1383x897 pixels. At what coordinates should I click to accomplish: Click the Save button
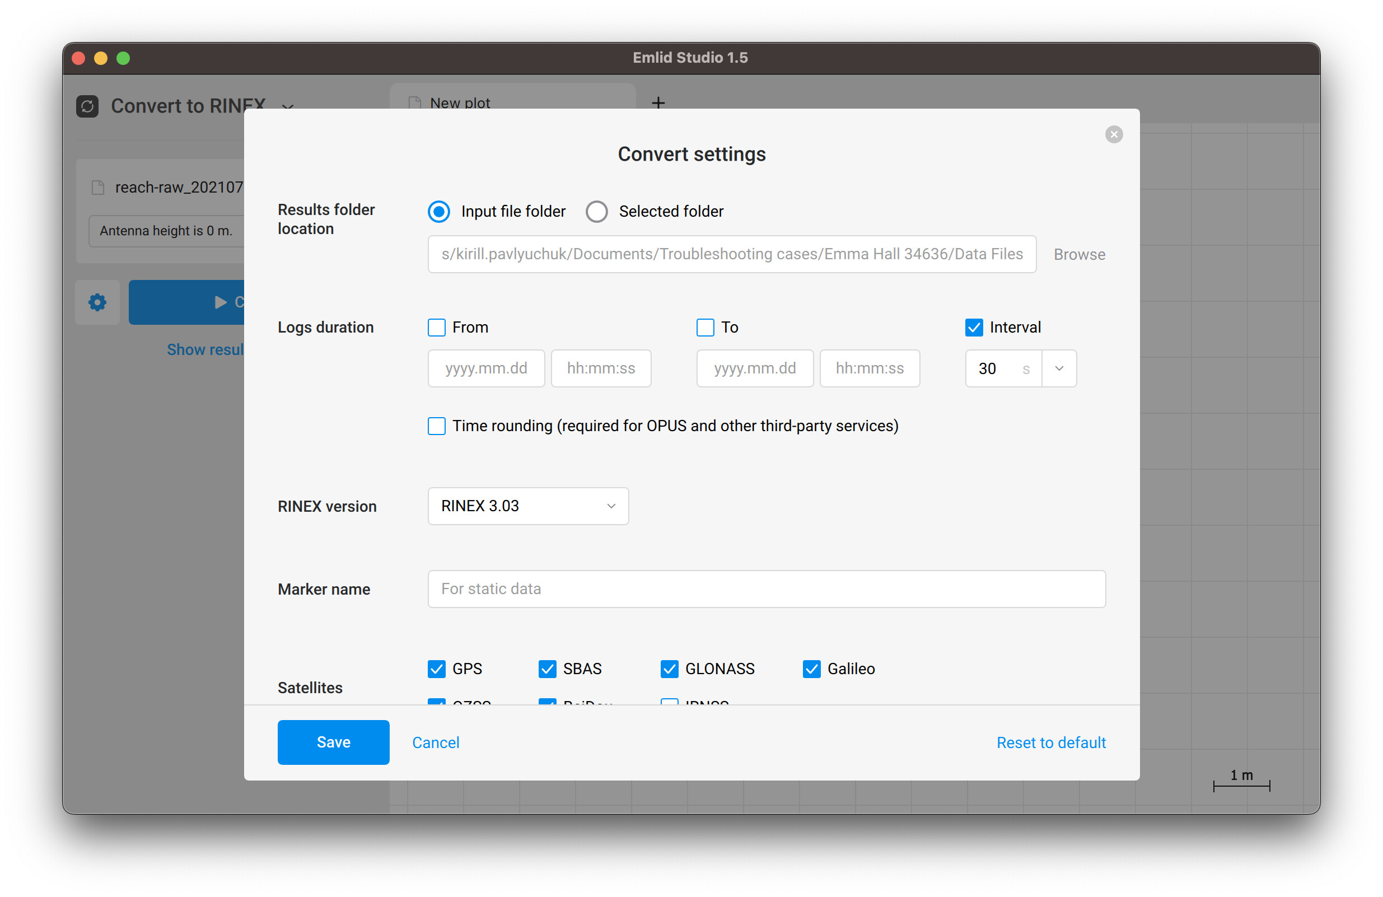pyautogui.click(x=333, y=742)
